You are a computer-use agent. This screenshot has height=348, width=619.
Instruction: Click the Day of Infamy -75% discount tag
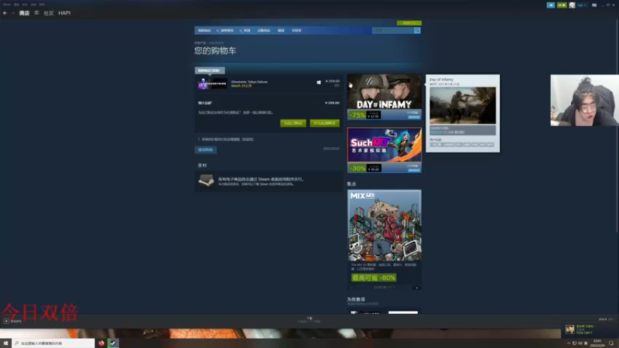[x=357, y=115]
